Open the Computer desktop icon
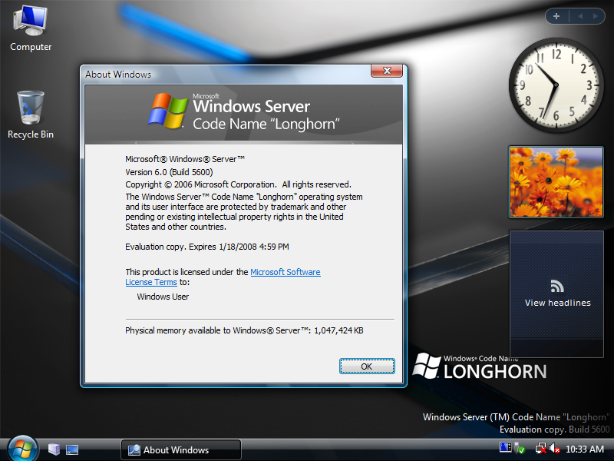The height and width of the screenshot is (461, 614). (31, 28)
